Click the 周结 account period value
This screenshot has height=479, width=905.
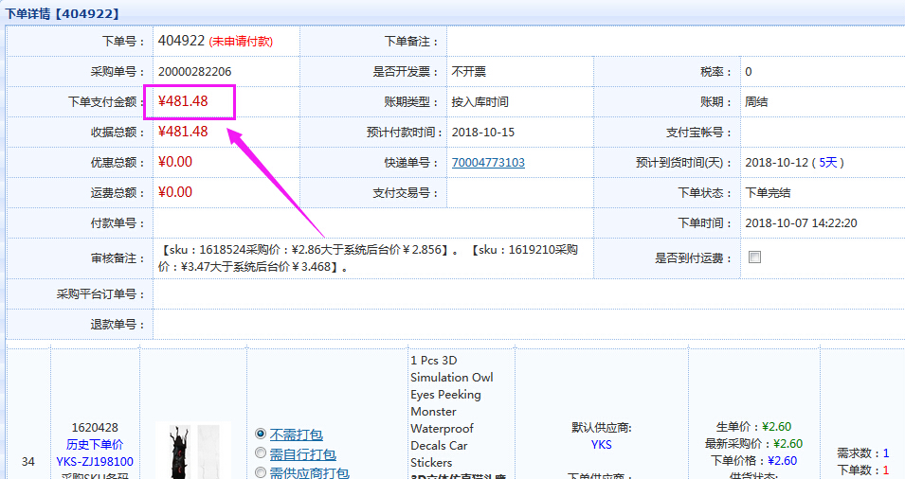pyautogui.click(x=756, y=102)
